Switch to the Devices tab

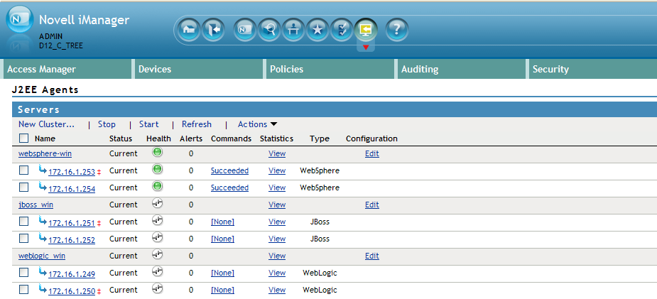pos(199,69)
